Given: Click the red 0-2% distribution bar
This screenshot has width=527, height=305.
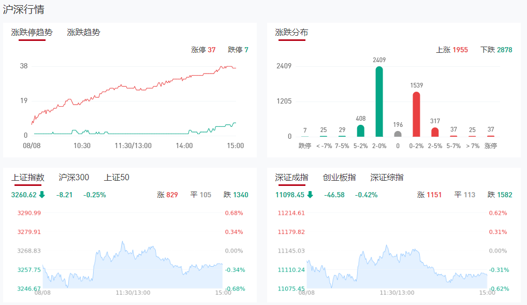Looking at the screenshot, I should (416, 114).
